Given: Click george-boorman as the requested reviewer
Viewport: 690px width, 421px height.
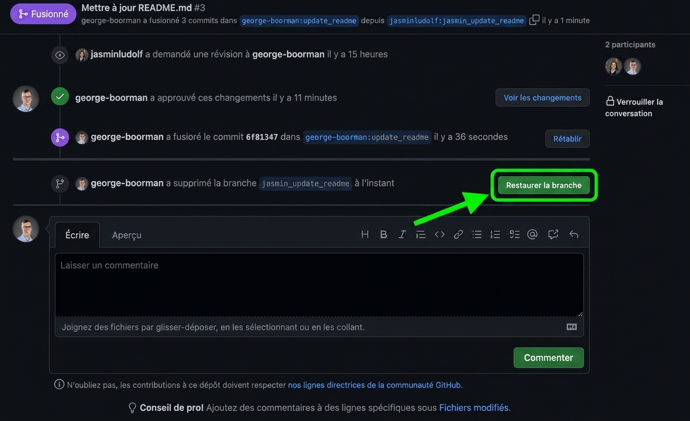Looking at the screenshot, I should coord(288,54).
